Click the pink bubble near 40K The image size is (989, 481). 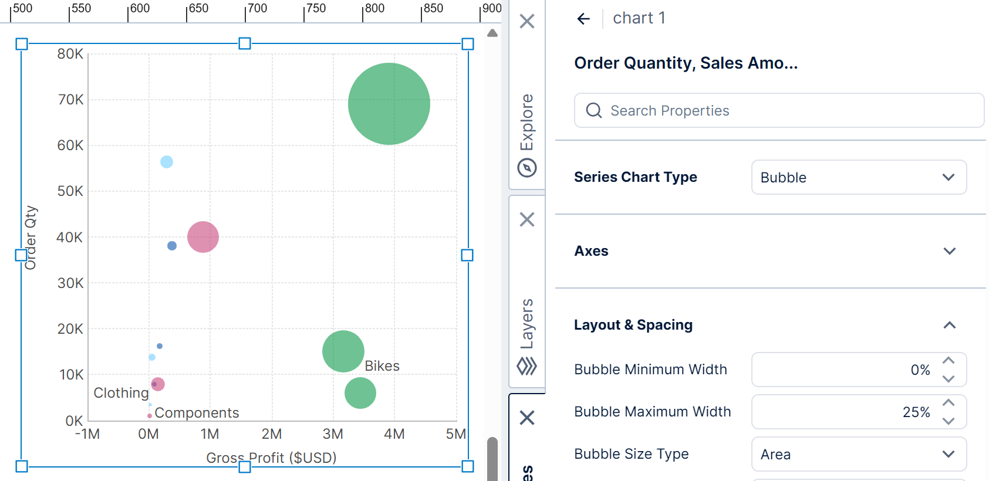[x=203, y=237]
